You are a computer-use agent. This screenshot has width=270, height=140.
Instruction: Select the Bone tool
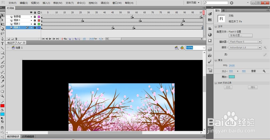[2, 72]
